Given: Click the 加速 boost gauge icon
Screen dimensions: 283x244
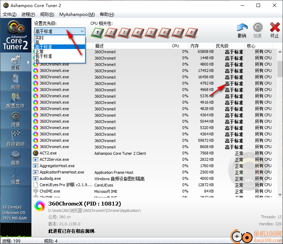Looking at the screenshot, I should click(258, 28).
